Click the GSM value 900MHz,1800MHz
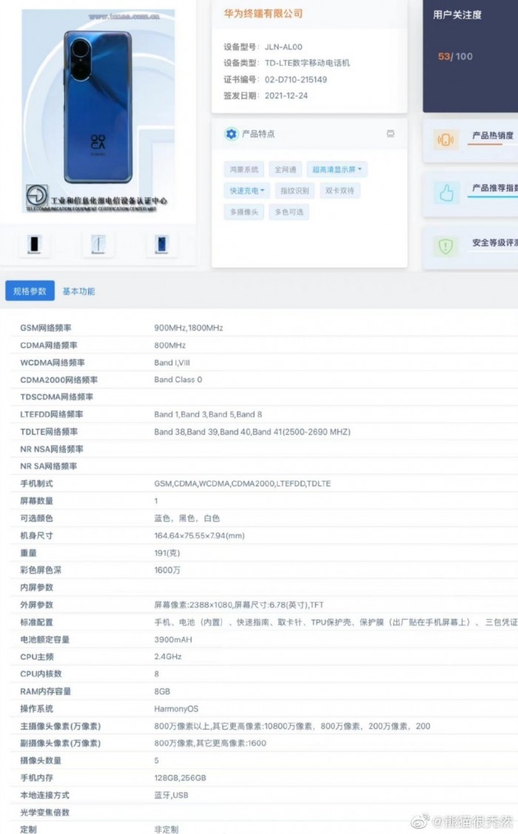This screenshot has height=834, width=518. tap(189, 327)
